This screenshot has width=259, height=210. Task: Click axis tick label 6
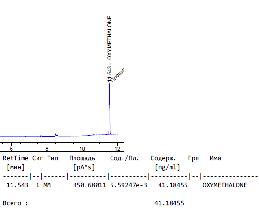click(11, 149)
